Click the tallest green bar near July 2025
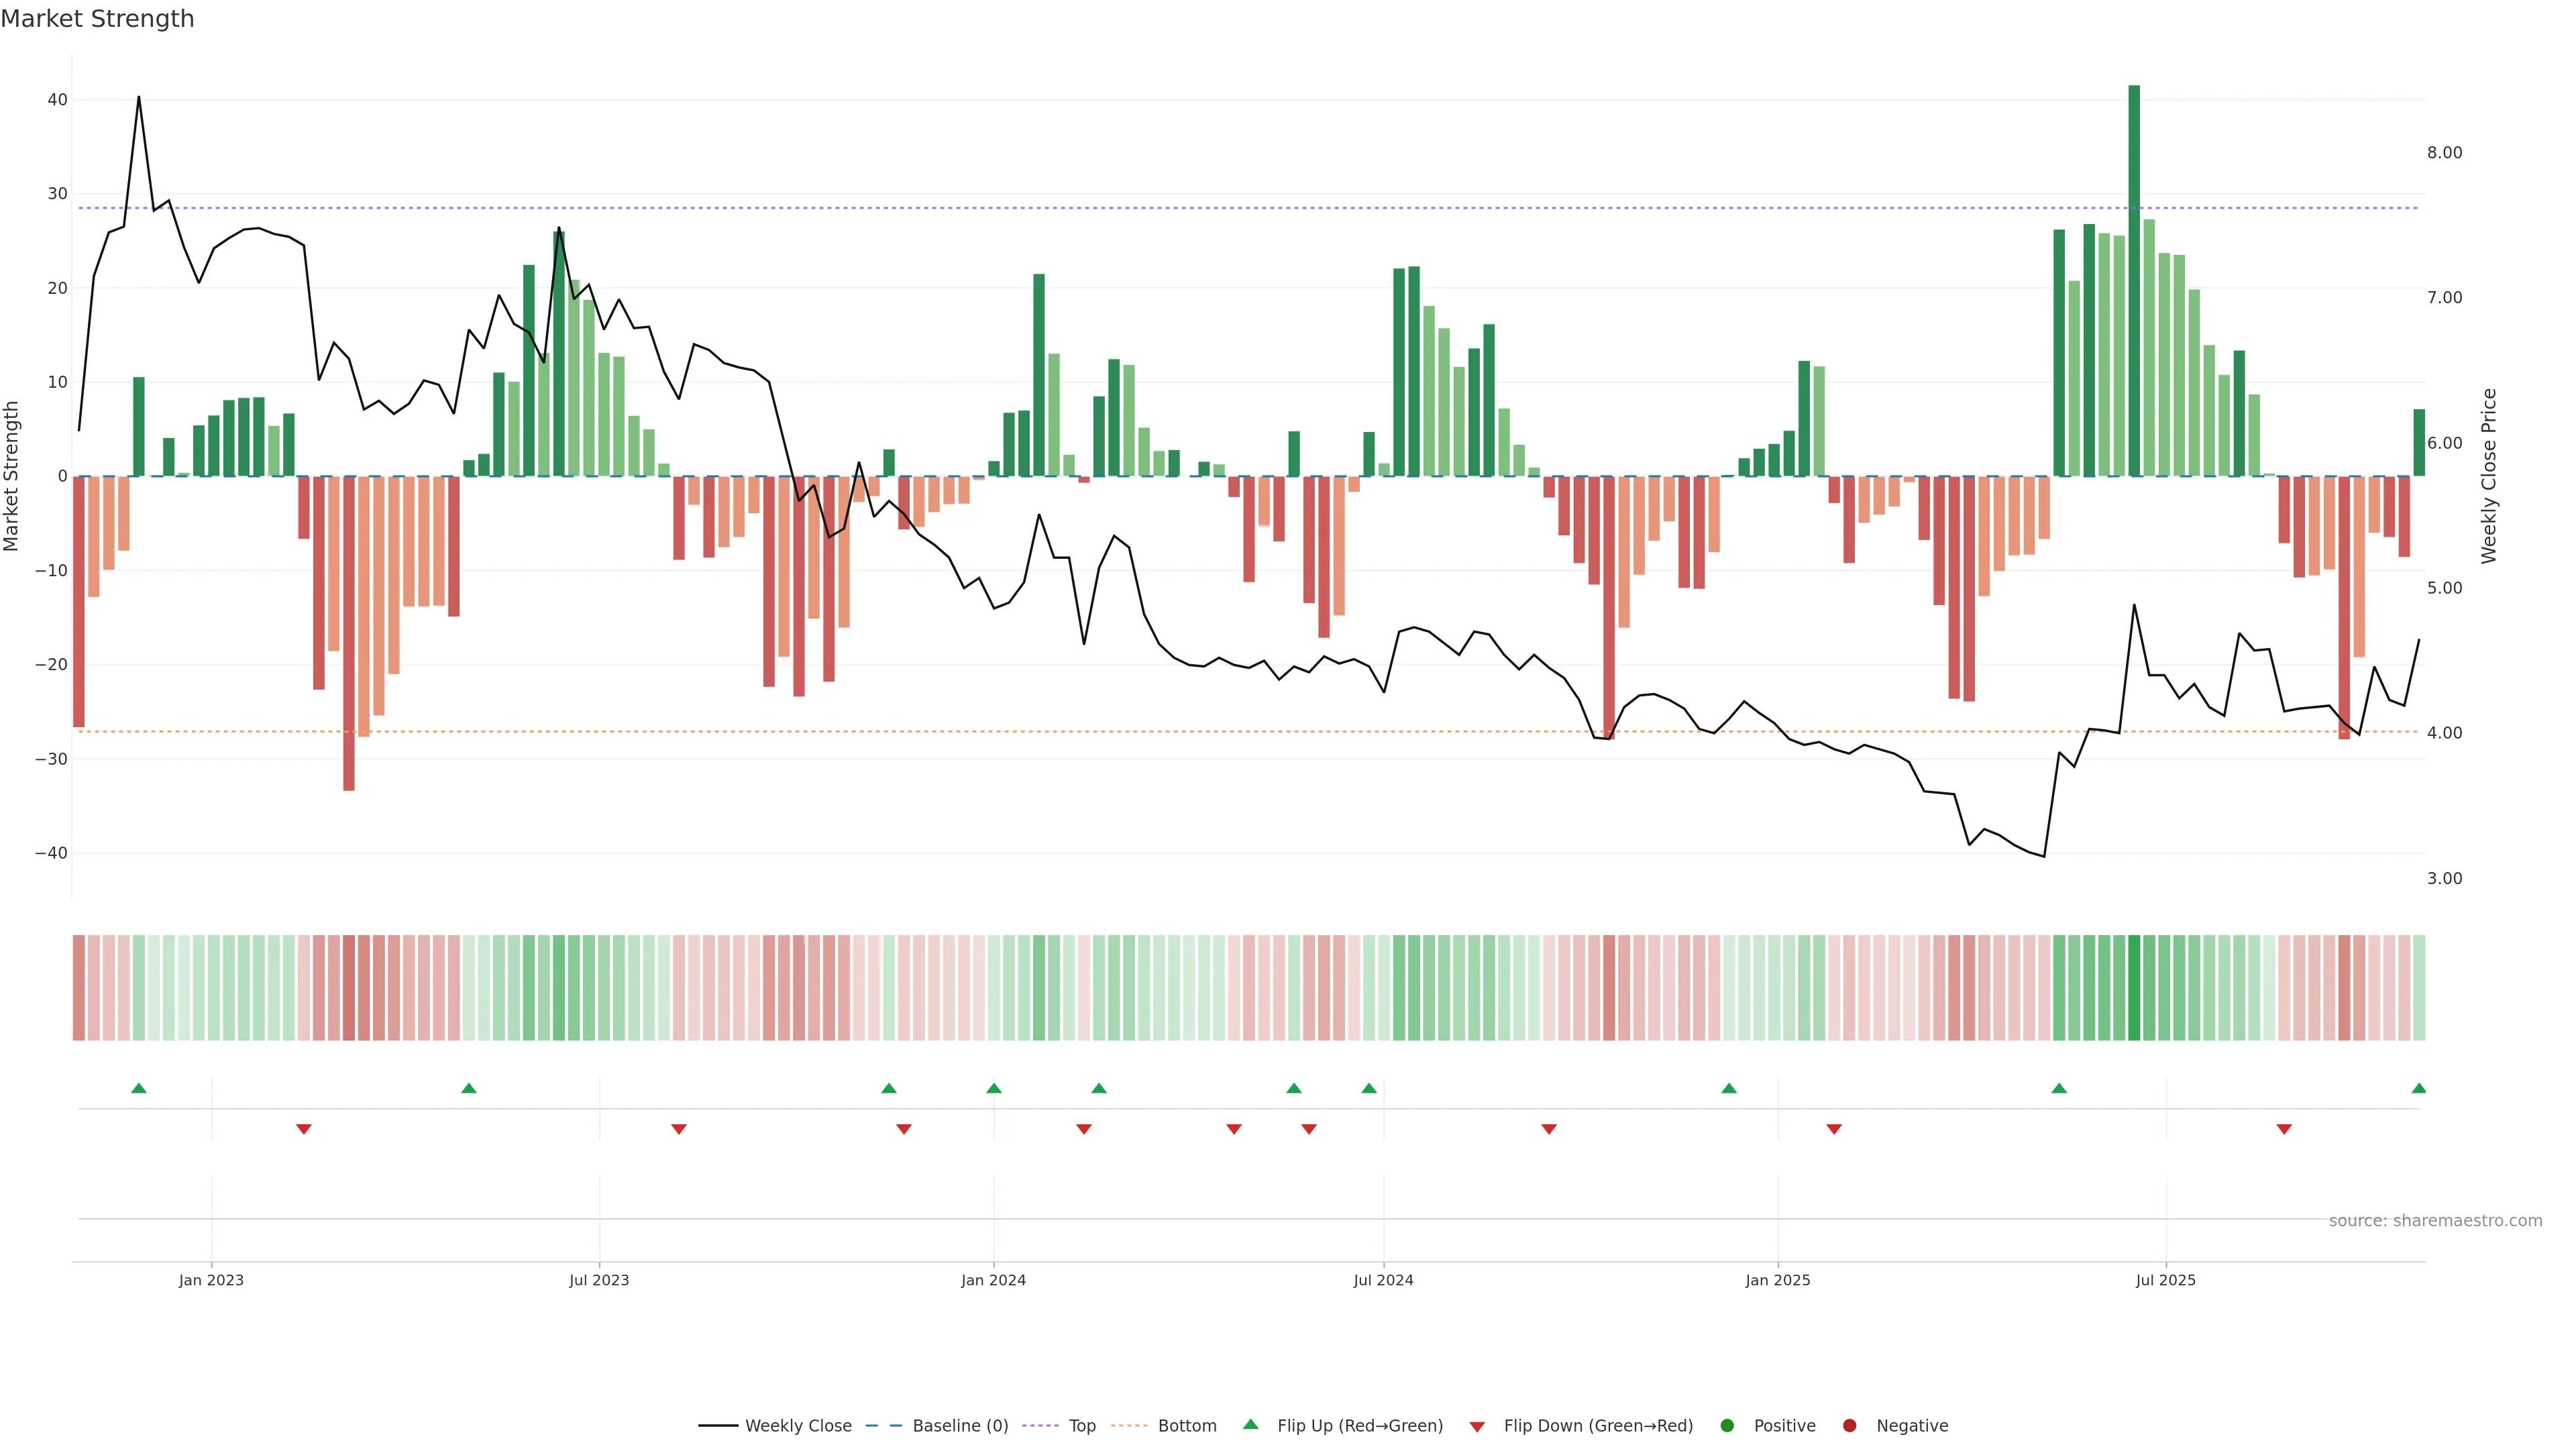The height and width of the screenshot is (1449, 2576). click(x=2134, y=280)
